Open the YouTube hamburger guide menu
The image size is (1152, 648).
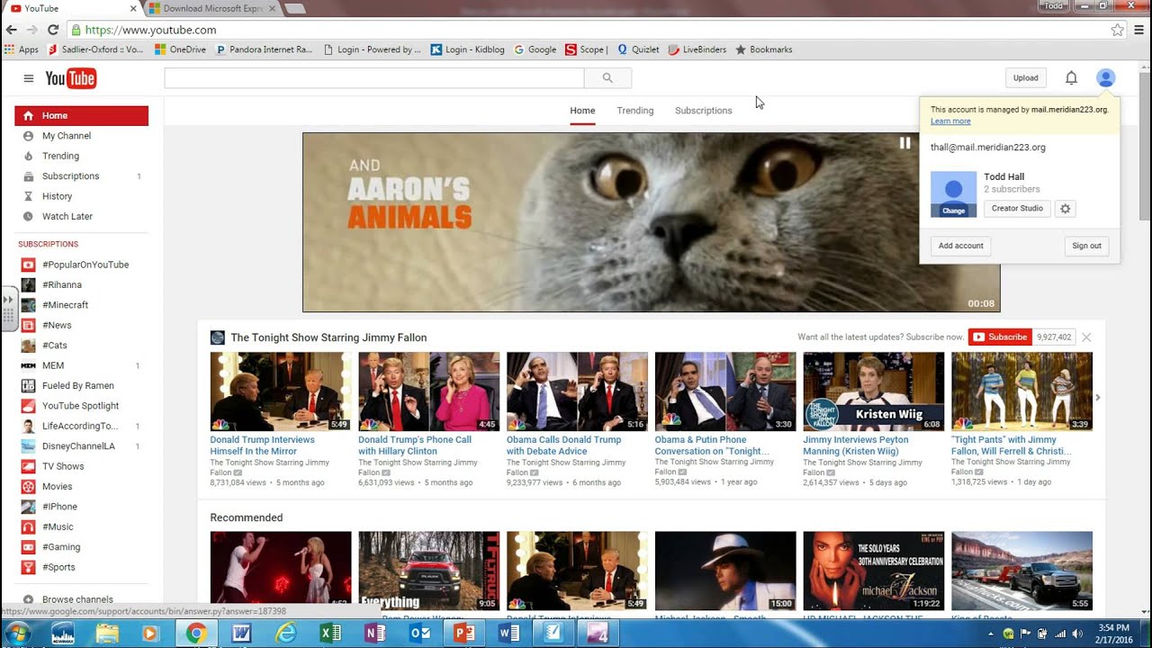(x=29, y=78)
